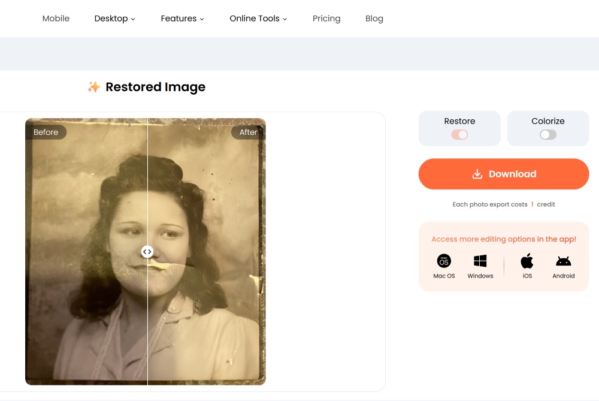Click the Before label on the image

tap(46, 132)
